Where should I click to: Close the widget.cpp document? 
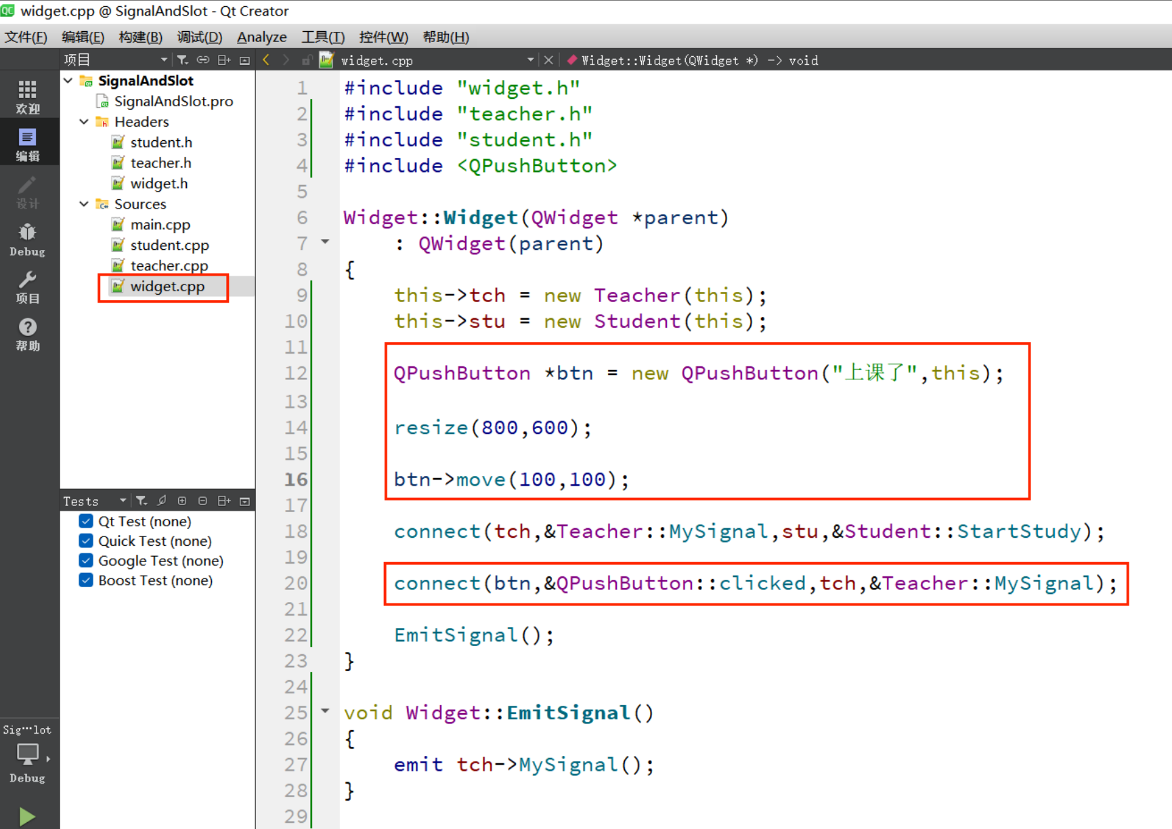coord(548,60)
